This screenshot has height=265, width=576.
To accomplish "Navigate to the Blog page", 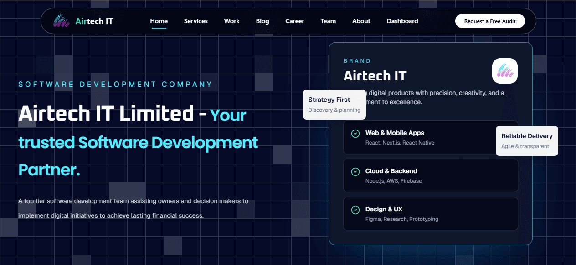I will 262,21.
